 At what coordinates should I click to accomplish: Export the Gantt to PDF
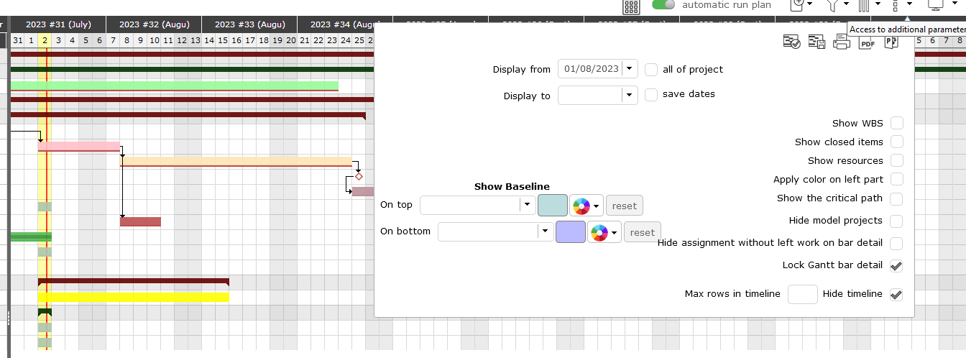[x=867, y=42]
